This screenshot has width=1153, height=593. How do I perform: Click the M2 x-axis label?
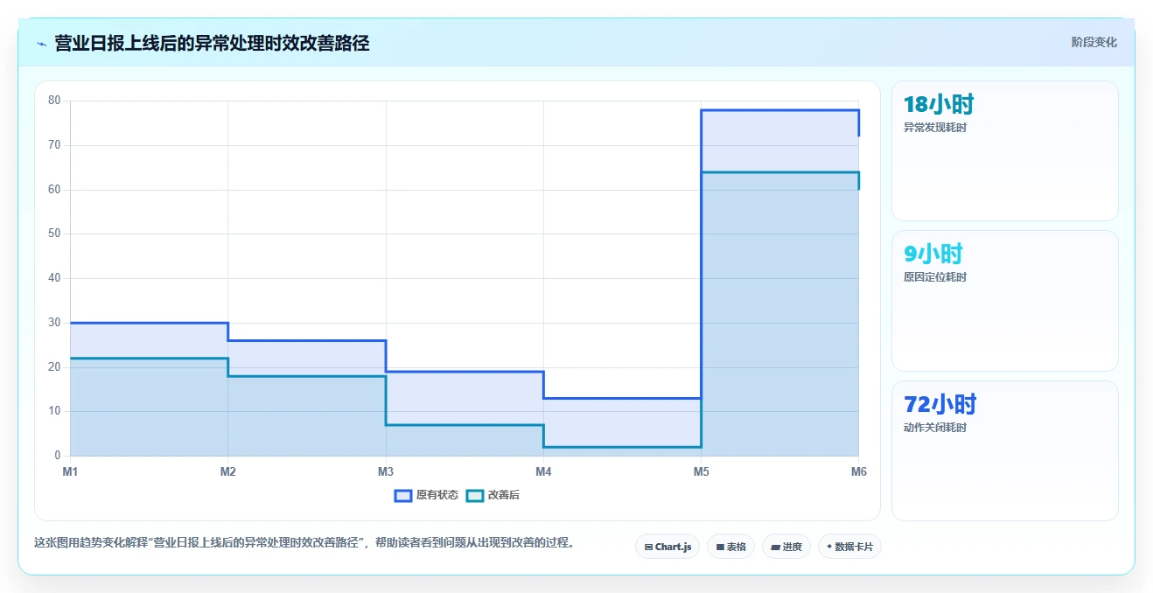click(228, 472)
